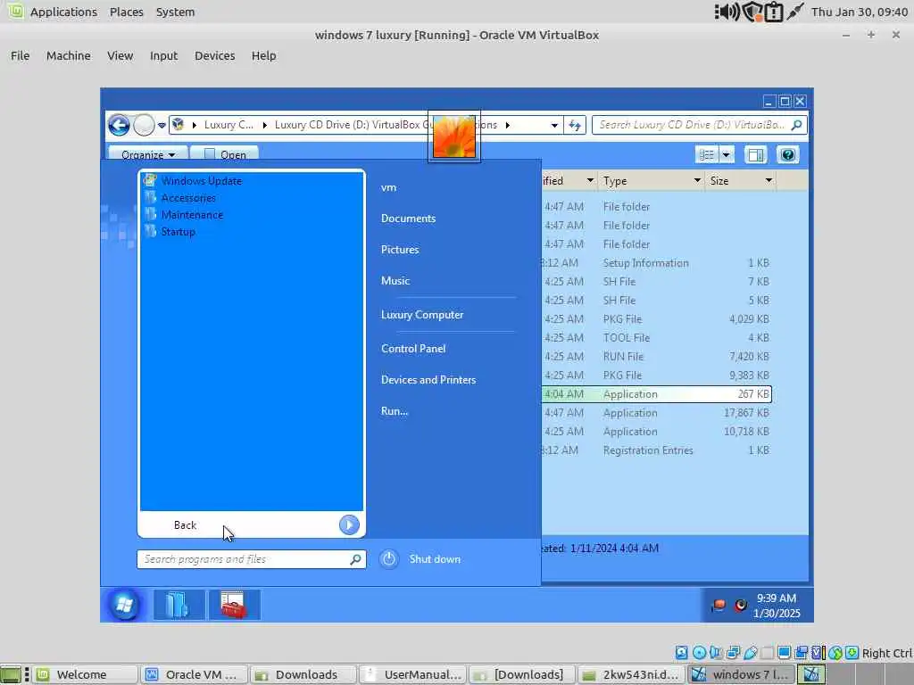Open the Size column filter dropdown

click(769, 180)
